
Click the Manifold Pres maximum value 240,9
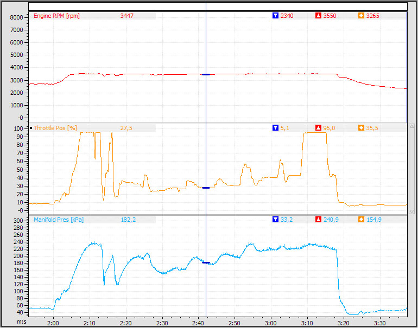click(x=331, y=220)
